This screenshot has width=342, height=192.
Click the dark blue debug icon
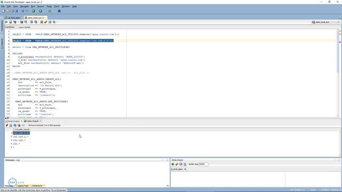[59, 11]
